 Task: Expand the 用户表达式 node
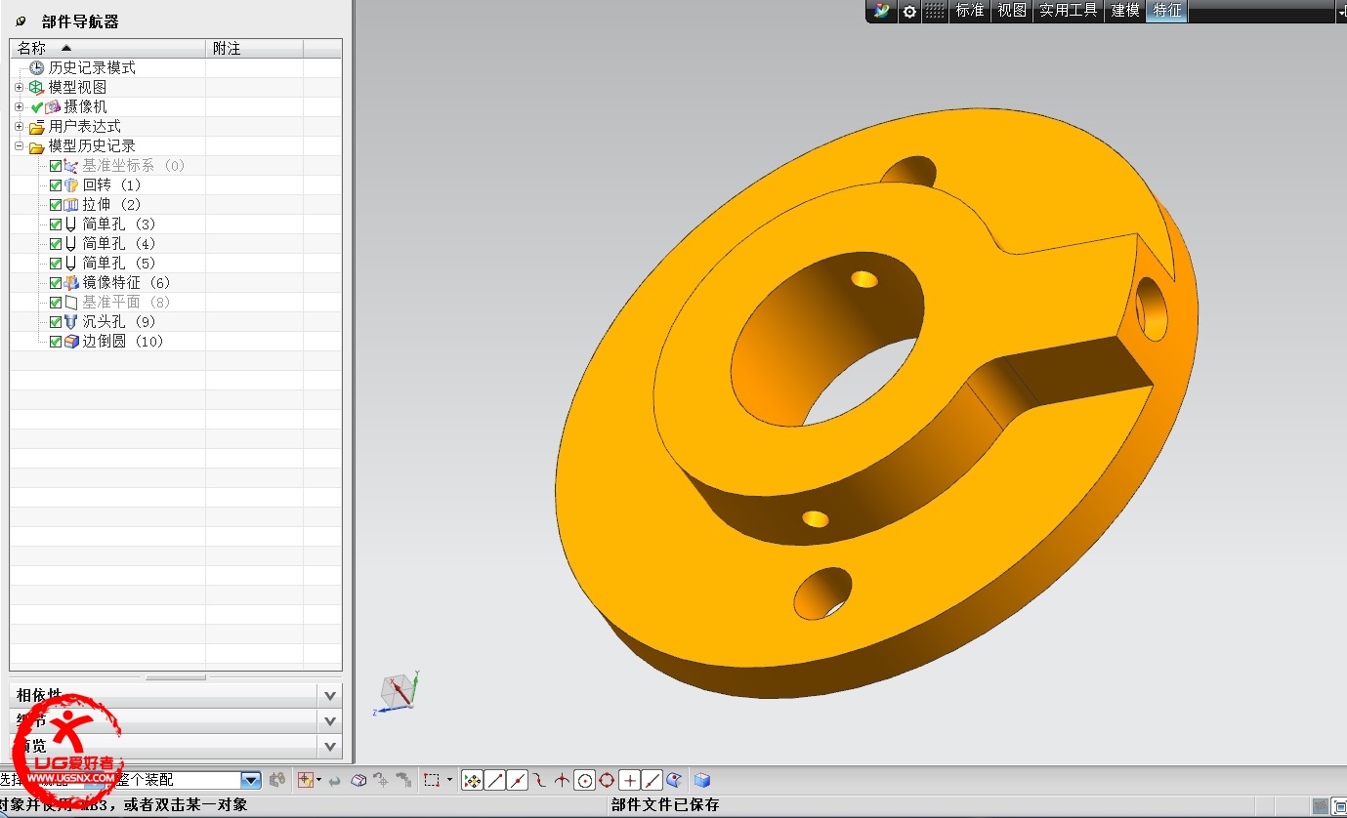point(19,126)
